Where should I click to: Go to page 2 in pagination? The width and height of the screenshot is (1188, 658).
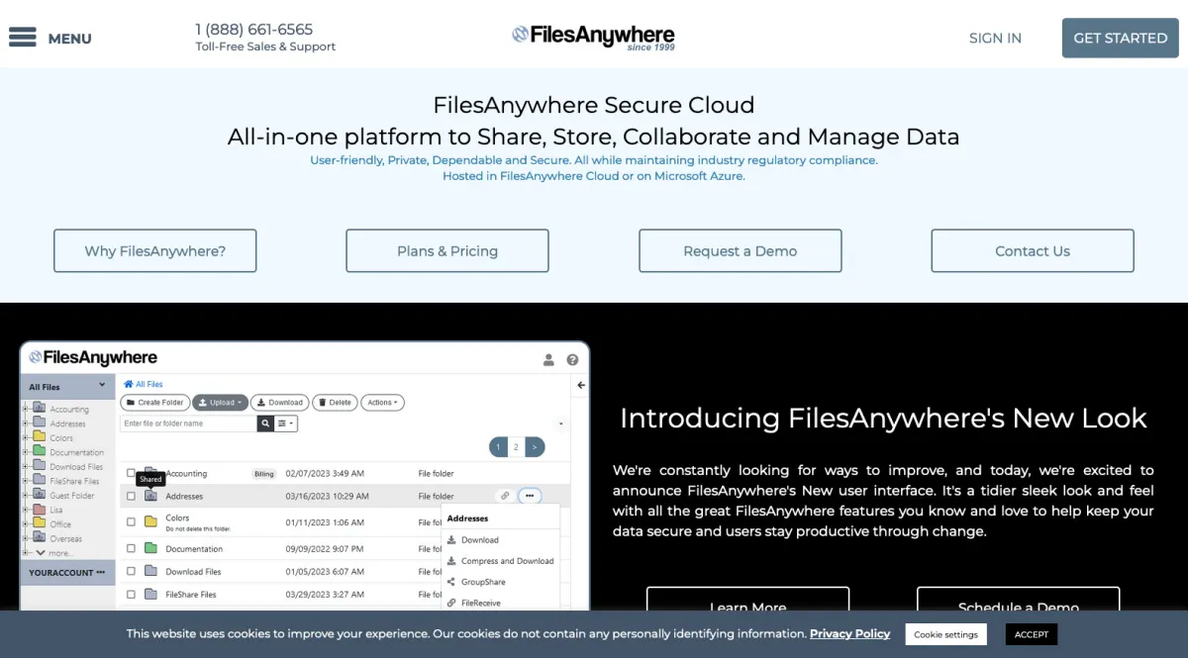pos(516,447)
